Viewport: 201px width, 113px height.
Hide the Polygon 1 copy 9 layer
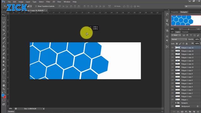click(x=172, y=70)
